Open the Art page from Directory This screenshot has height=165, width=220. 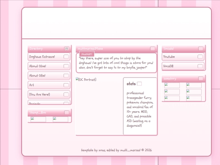pos(49,85)
